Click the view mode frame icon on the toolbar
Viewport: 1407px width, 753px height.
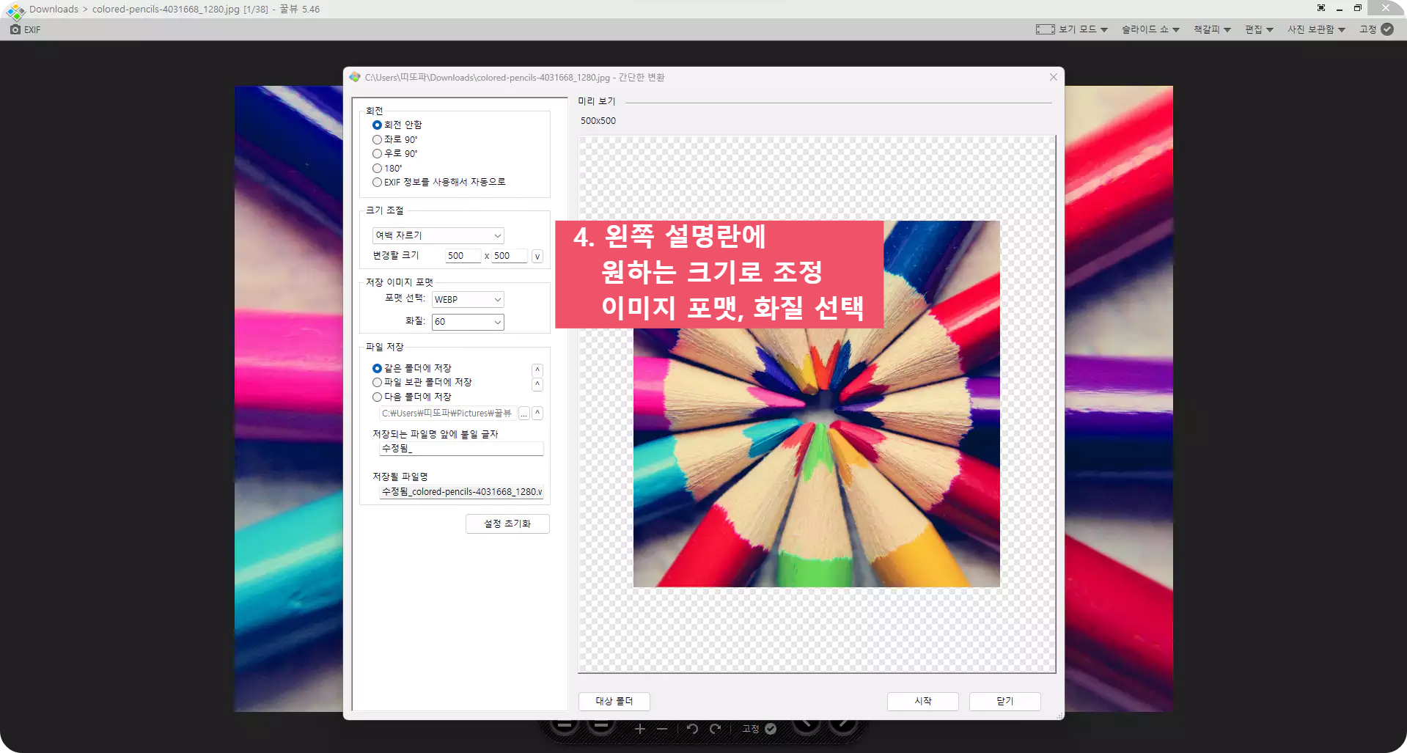[x=1044, y=29]
